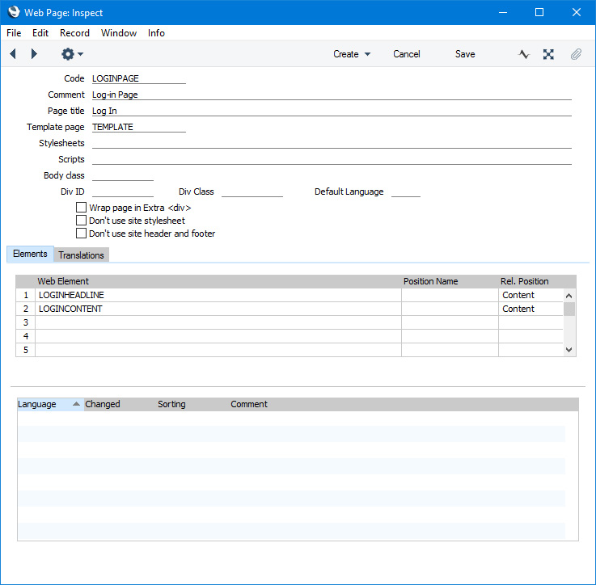Click the Body class field

pos(123,175)
